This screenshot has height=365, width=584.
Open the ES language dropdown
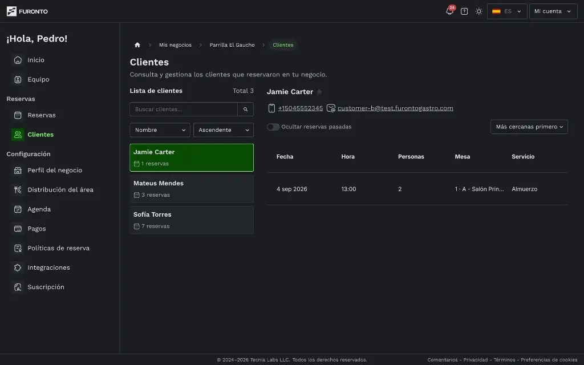(507, 11)
